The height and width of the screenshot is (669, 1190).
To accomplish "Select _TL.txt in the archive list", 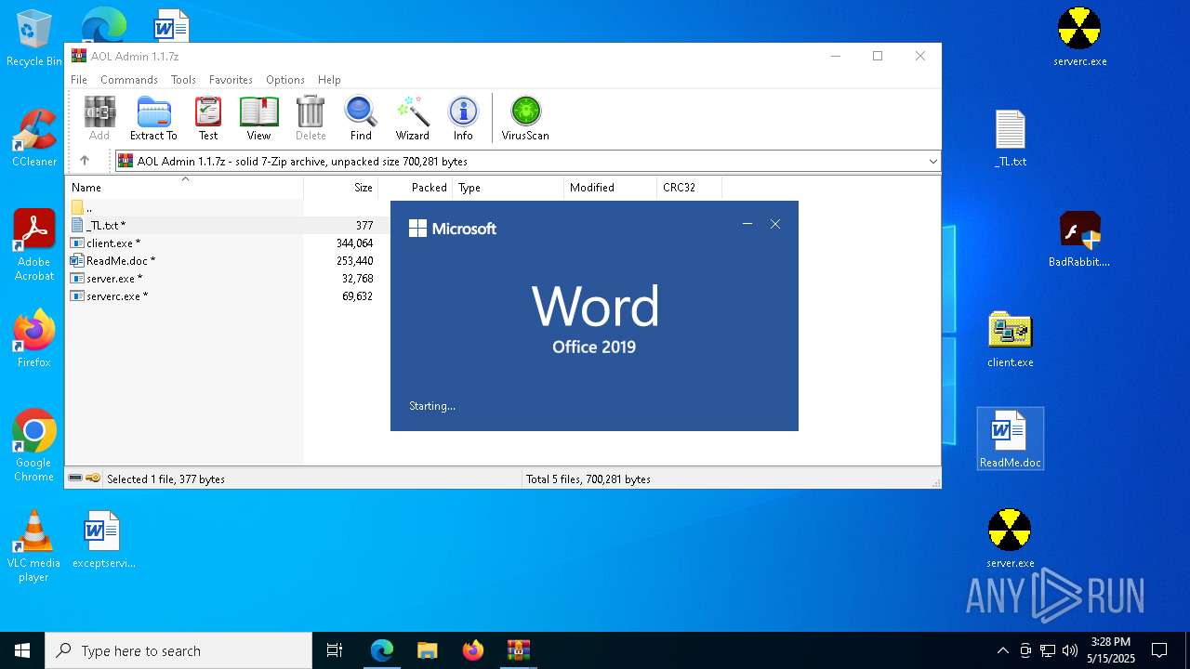I will [99, 226].
